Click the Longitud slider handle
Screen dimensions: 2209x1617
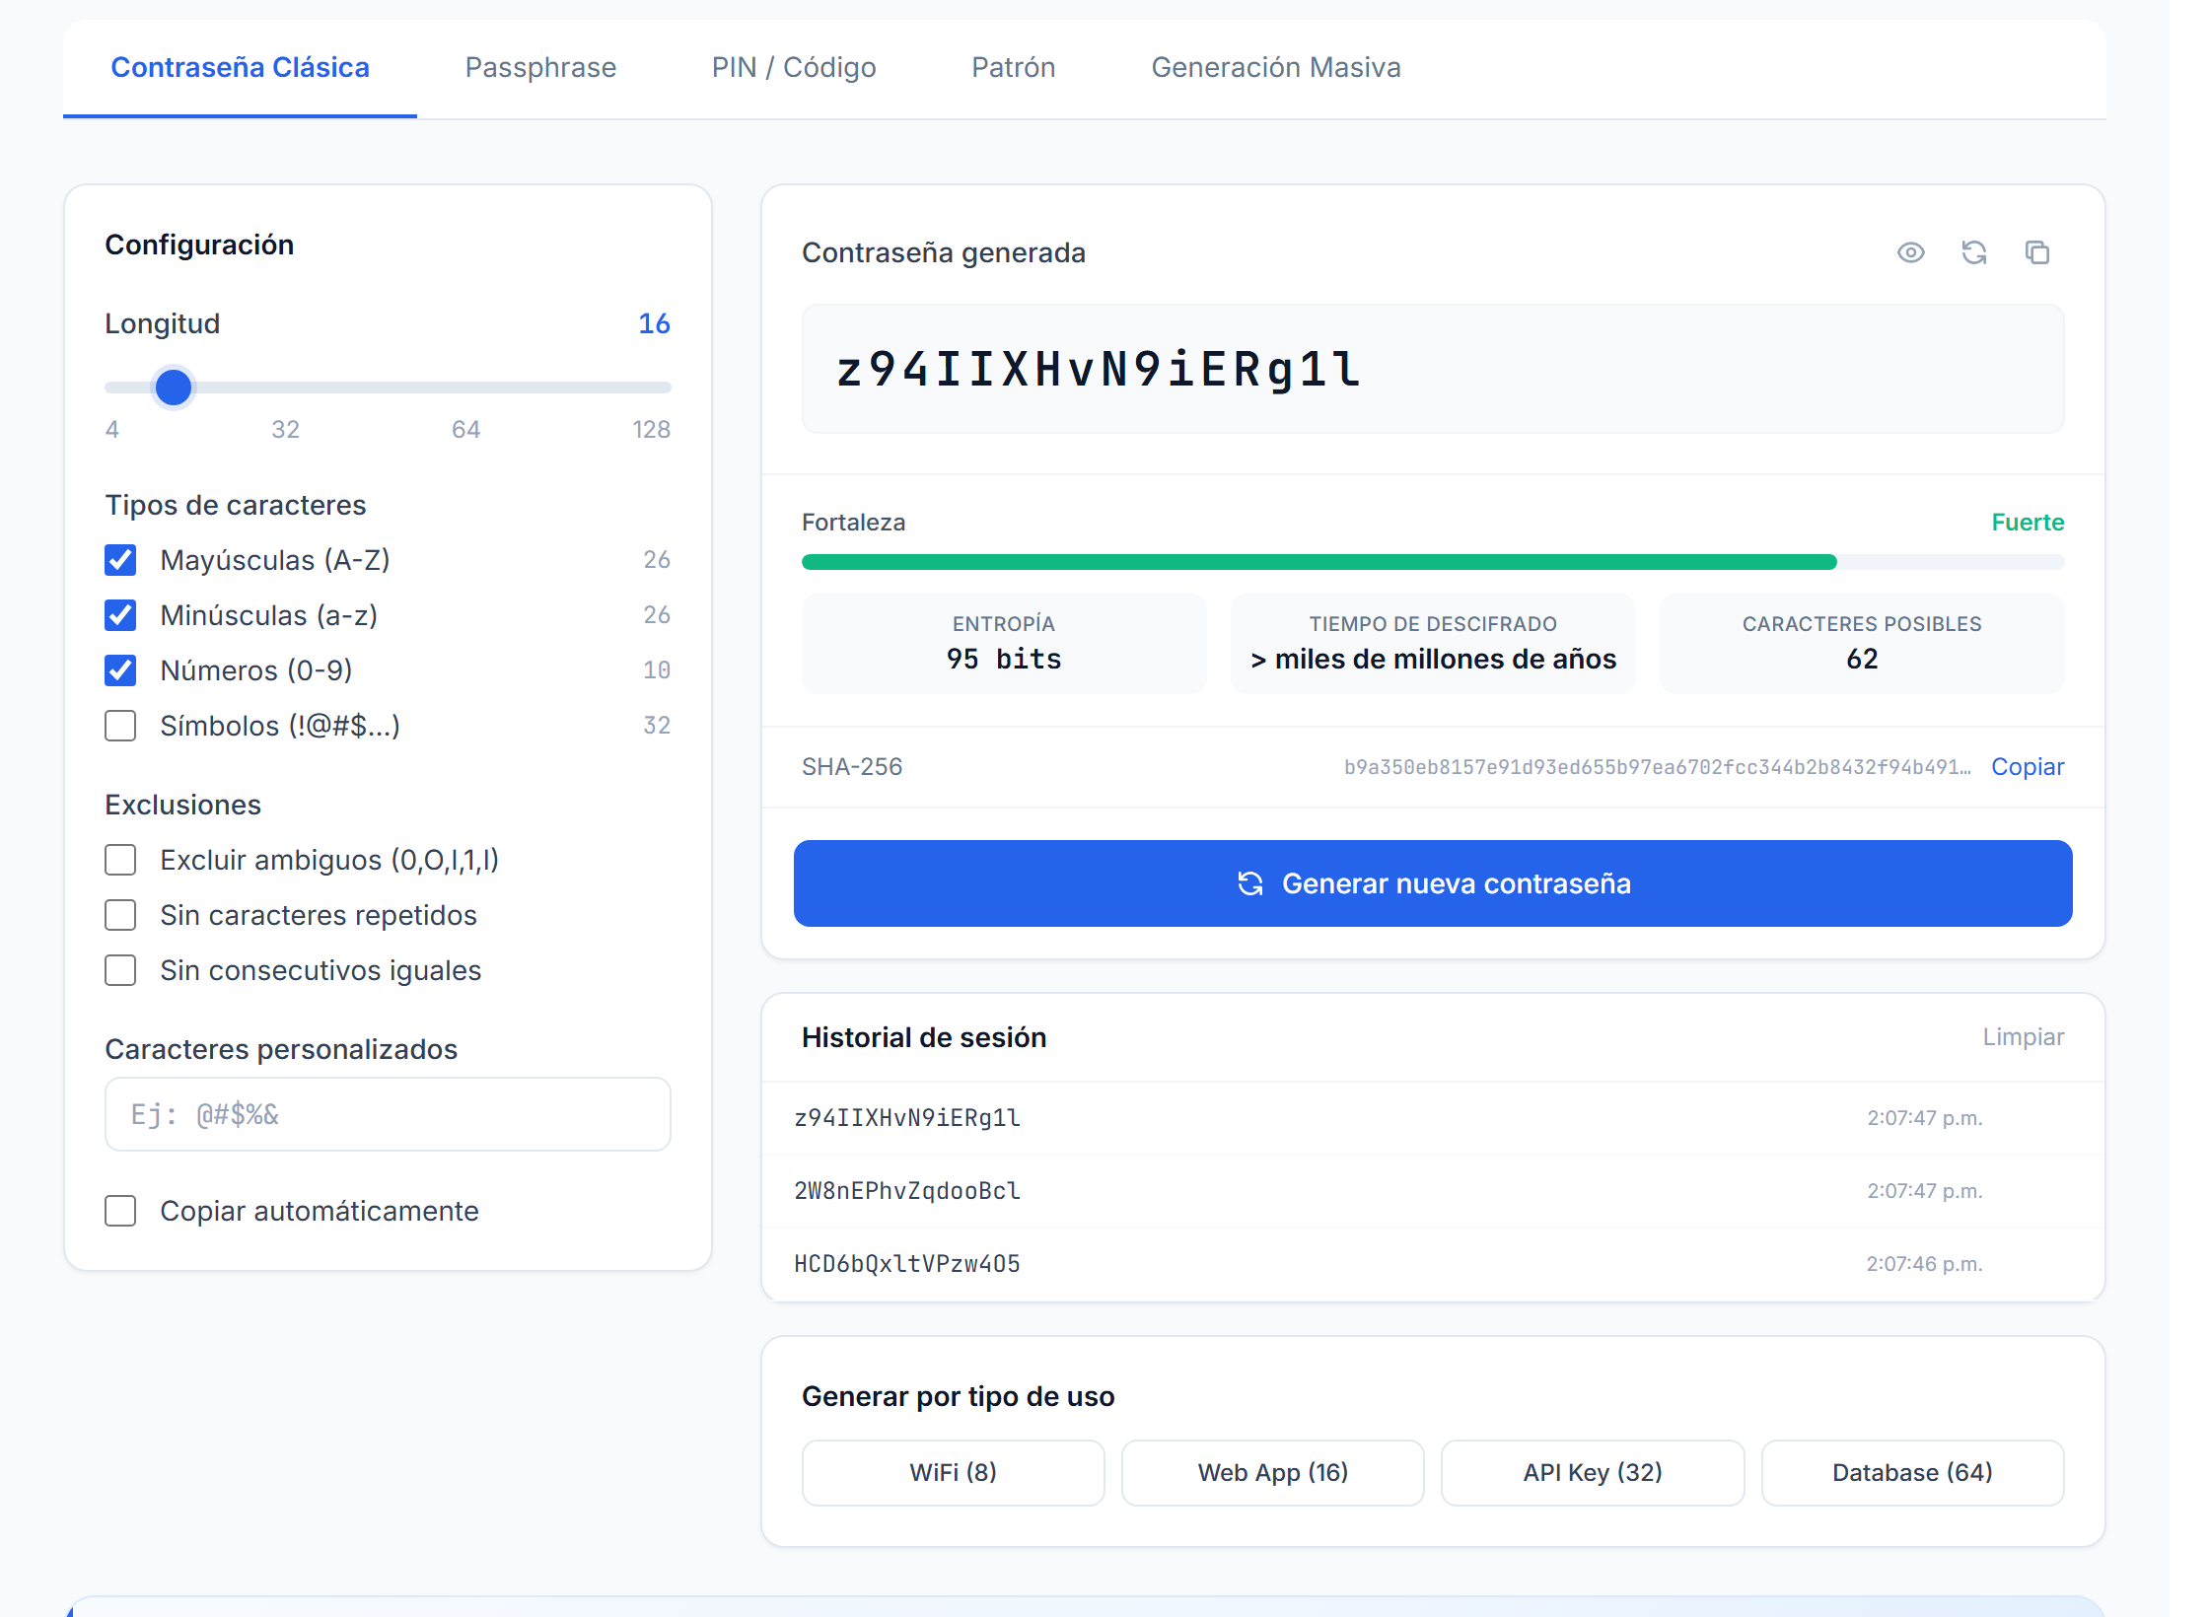click(x=174, y=387)
